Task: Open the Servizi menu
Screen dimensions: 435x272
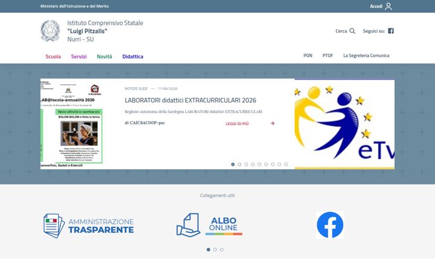Action: (79, 56)
